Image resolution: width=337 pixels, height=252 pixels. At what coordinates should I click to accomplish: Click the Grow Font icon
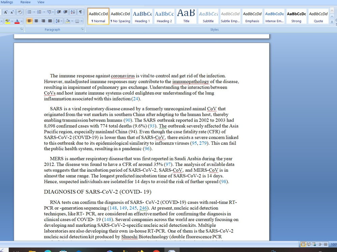[6, 12]
